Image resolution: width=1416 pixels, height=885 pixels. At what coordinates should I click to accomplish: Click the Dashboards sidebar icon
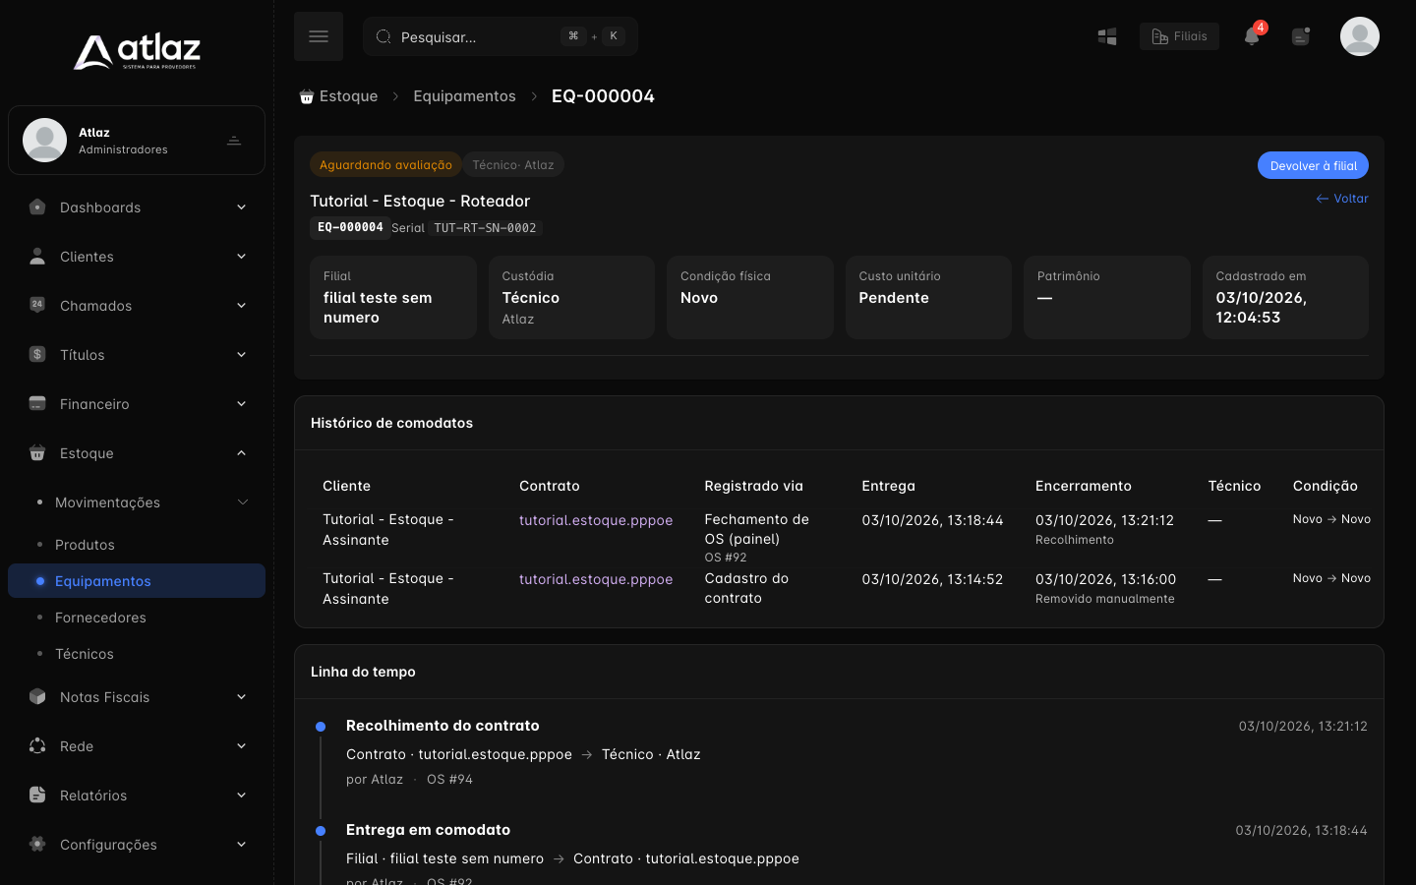click(37, 207)
